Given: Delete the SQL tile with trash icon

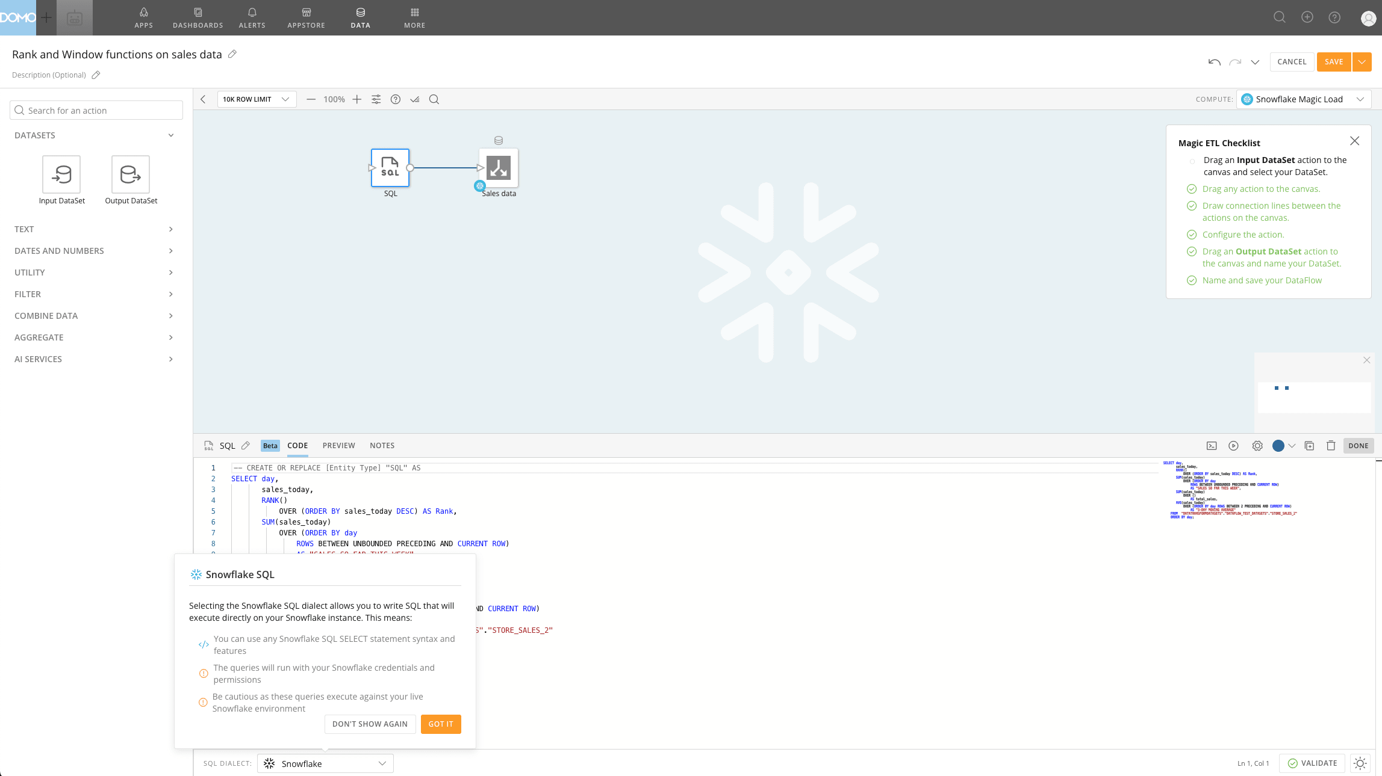Looking at the screenshot, I should (x=1331, y=446).
